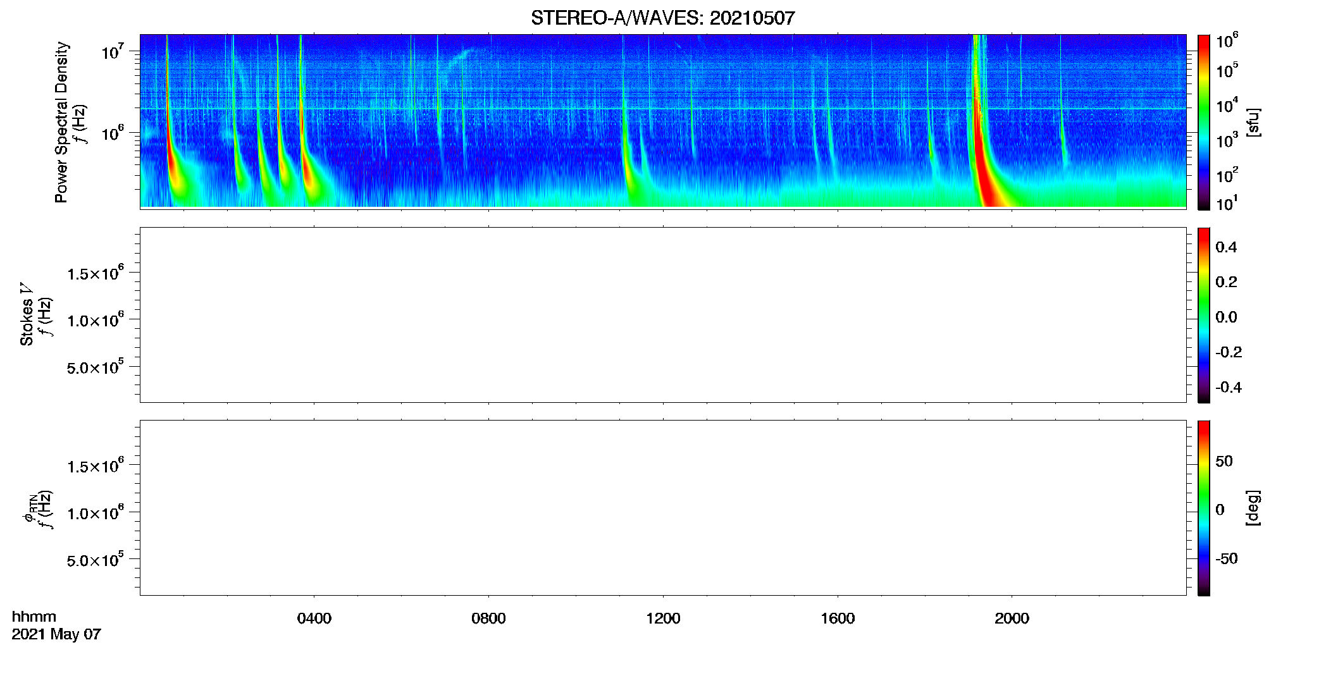This screenshot has height=683, width=1326.
Task: Click the 5.0×10⁵ tick in Stokes V panel
Action: pyautogui.click(x=96, y=367)
